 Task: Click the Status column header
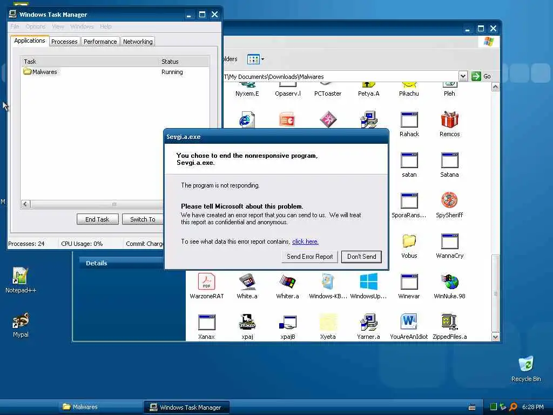(x=184, y=62)
